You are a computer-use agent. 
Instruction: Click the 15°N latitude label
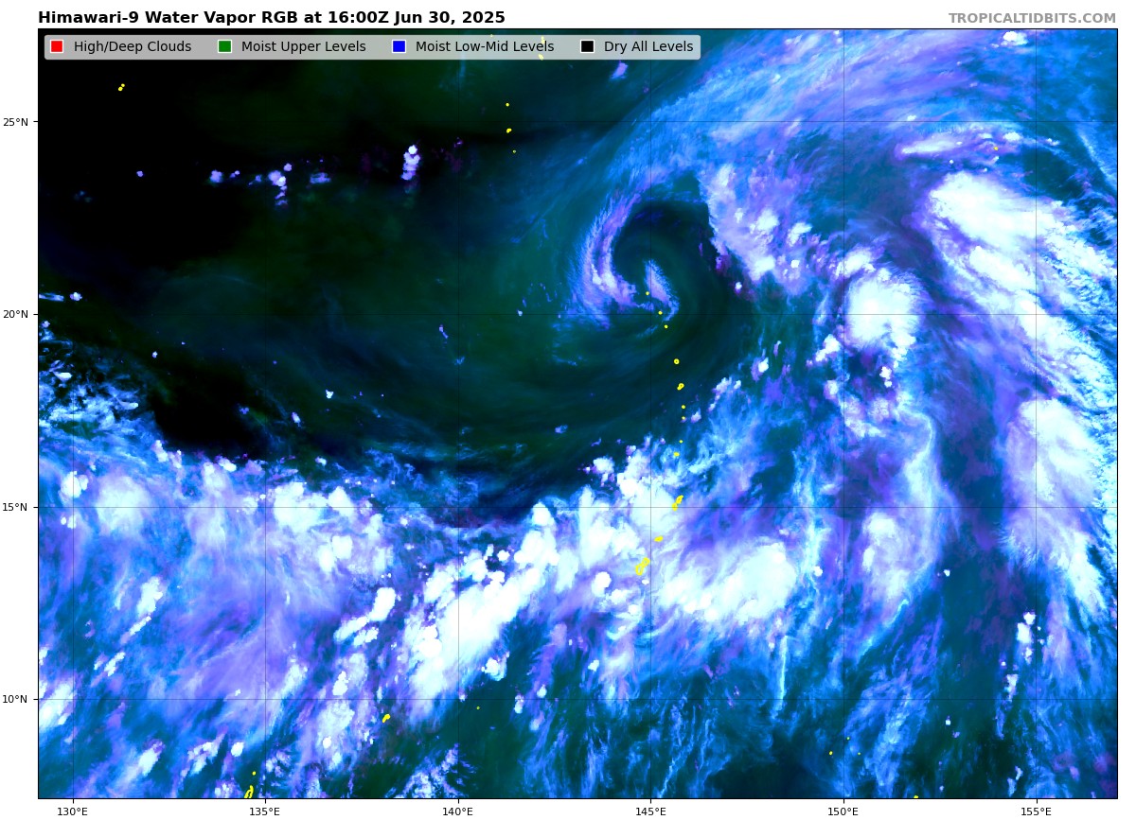click(15, 507)
